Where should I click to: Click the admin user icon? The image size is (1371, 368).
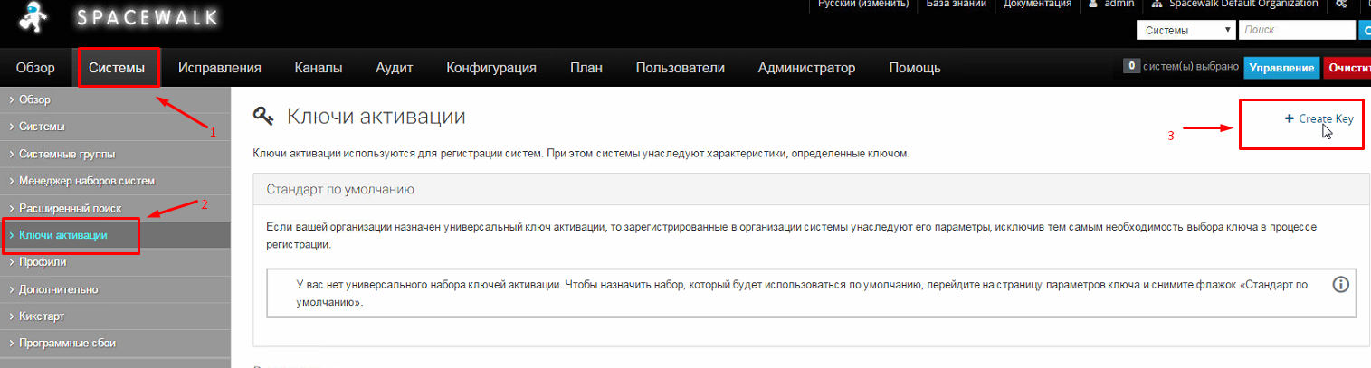pos(1093,5)
